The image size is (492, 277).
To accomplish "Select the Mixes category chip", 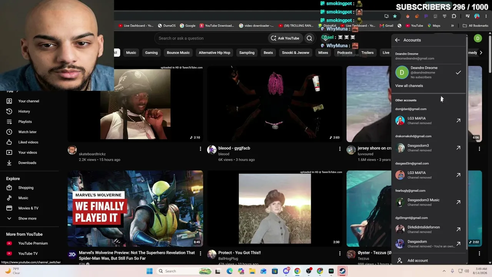I will tap(323, 53).
